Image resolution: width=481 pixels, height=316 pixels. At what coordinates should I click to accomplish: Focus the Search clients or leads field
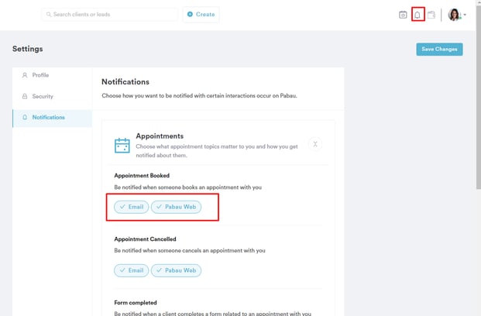[x=112, y=15]
